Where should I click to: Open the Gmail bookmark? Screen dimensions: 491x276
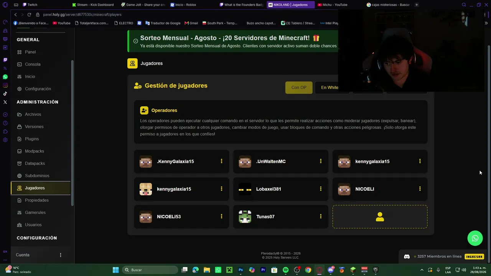191,23
